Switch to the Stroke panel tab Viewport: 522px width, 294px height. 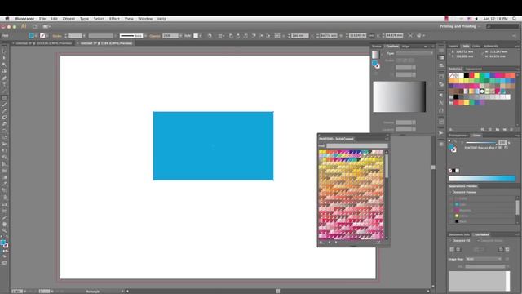pyautogui.click(x=377, y=47)
